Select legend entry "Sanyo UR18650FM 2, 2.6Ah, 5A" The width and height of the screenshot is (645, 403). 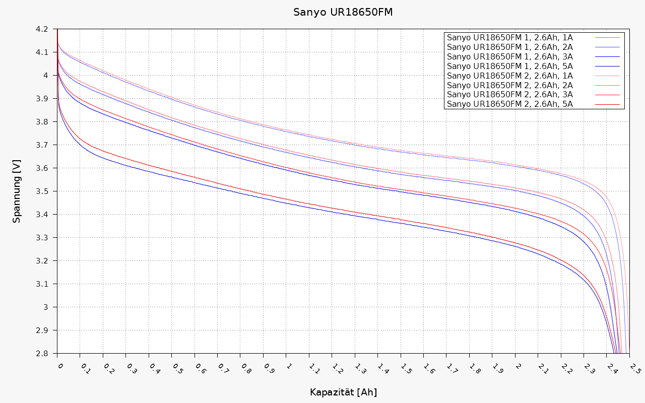point(509,105)
